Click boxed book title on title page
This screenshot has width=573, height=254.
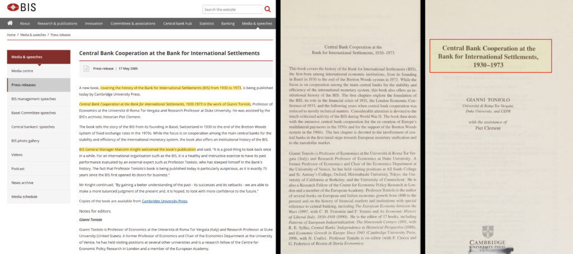click(490, 56)
